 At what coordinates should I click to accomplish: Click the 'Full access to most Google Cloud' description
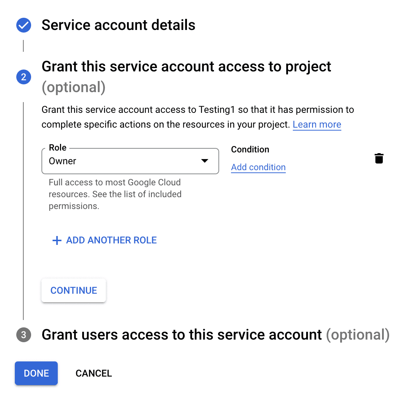[x=115, y=194]
